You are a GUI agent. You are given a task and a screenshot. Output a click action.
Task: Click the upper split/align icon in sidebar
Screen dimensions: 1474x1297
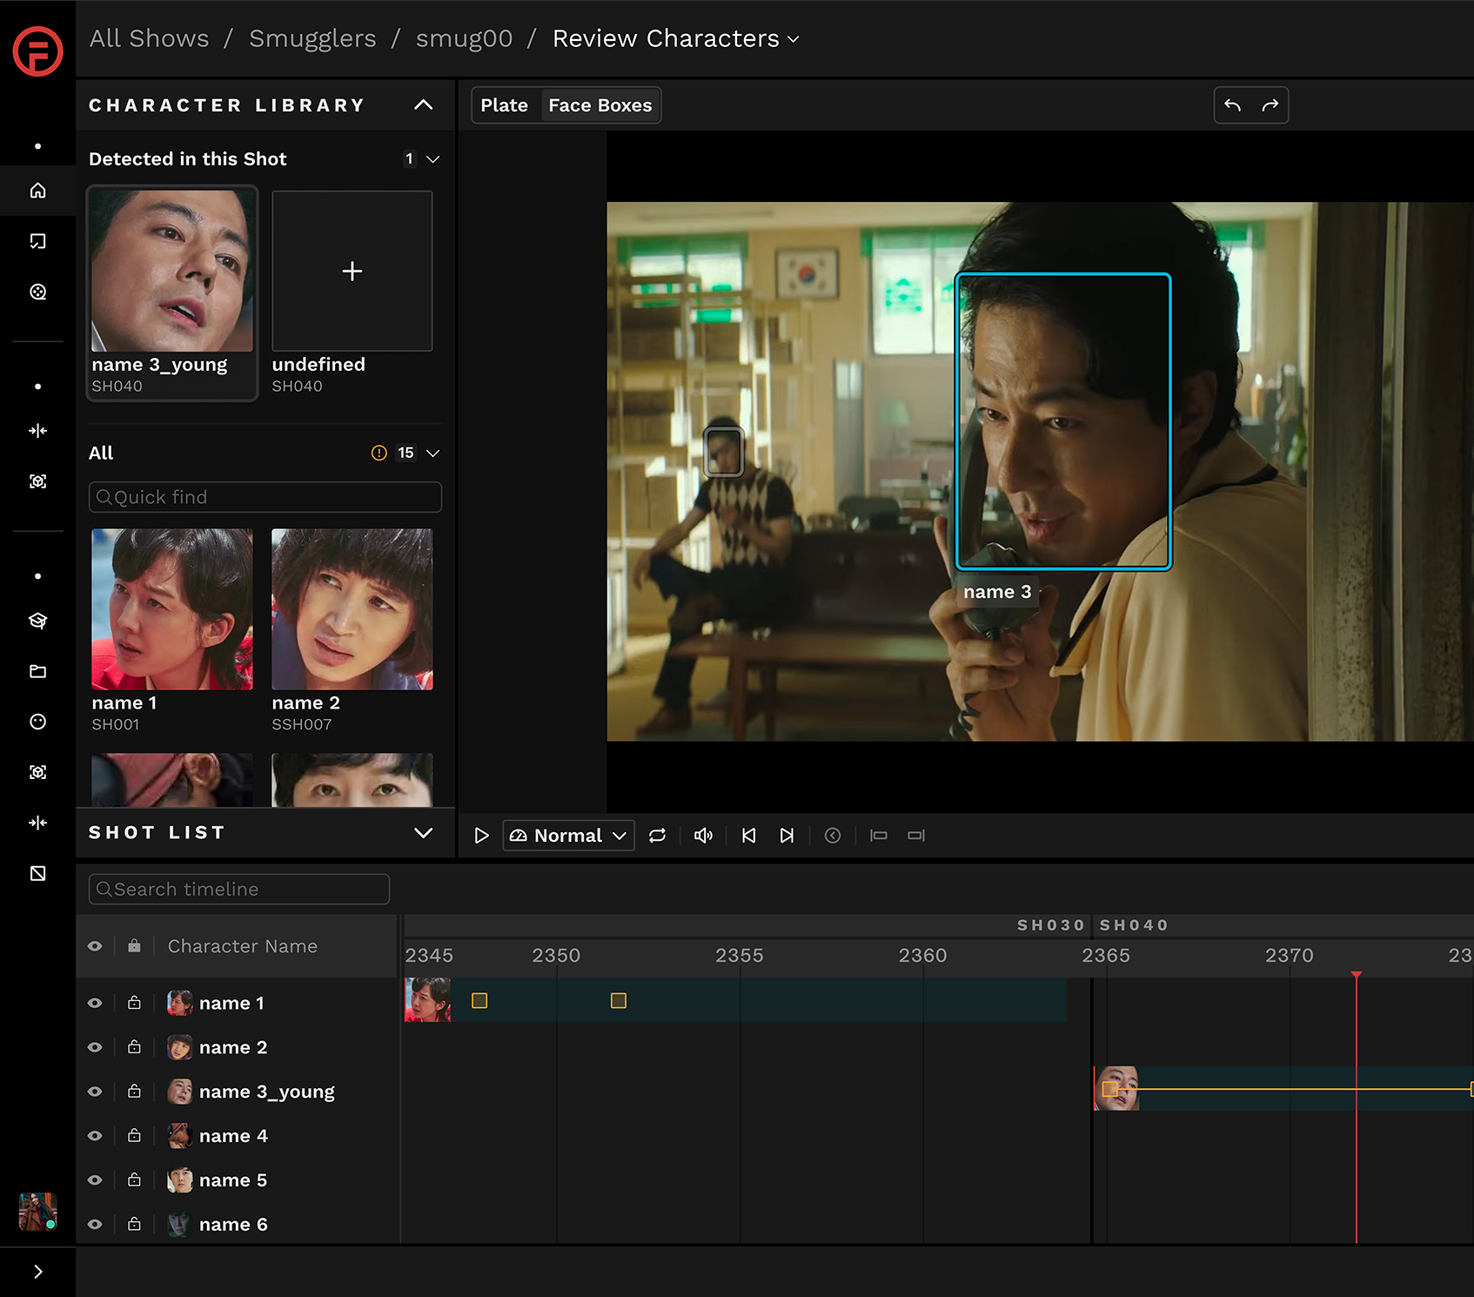[x=37, y=430]
